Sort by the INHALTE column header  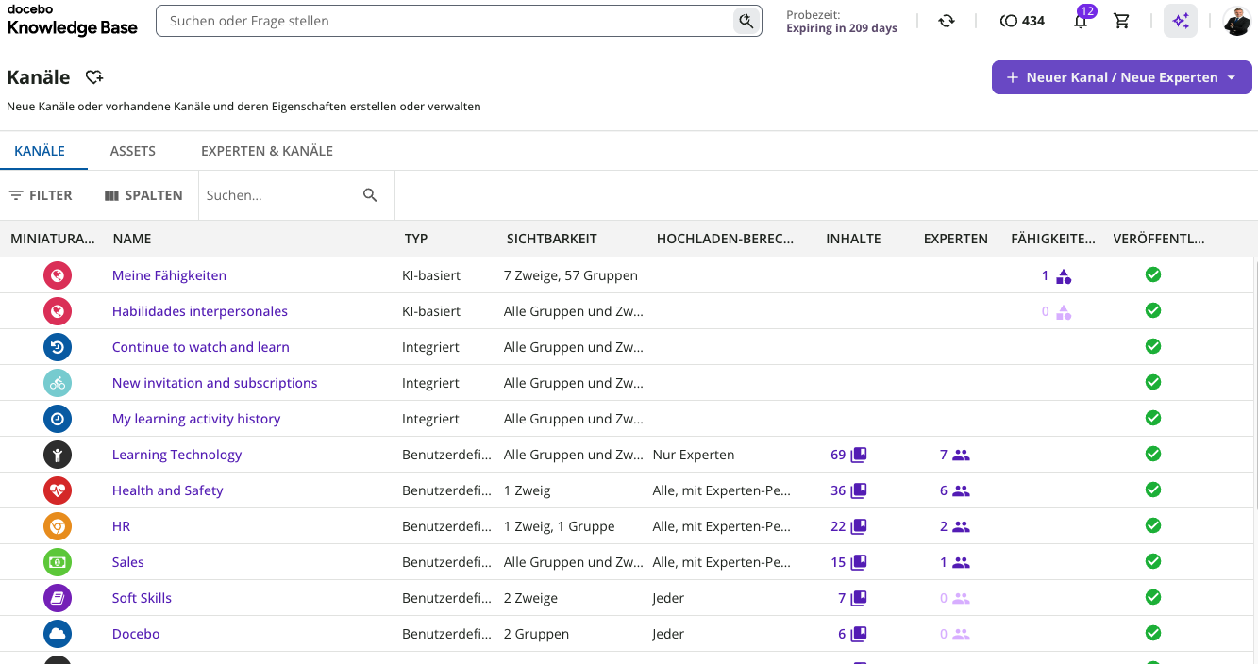click(x=853, y=239)
